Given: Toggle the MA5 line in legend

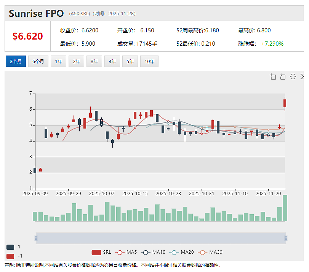Looking at the screenshot, I should click(x=126, y=252).
